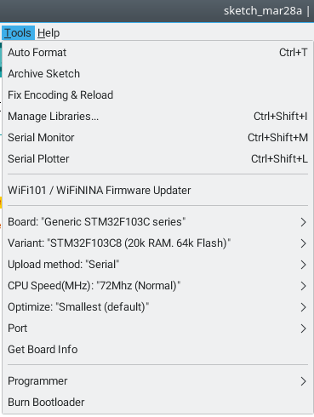Click Get Board Info
Image resolution: width=314 pixels, height=417 pixels.
[x=157, y=350]
